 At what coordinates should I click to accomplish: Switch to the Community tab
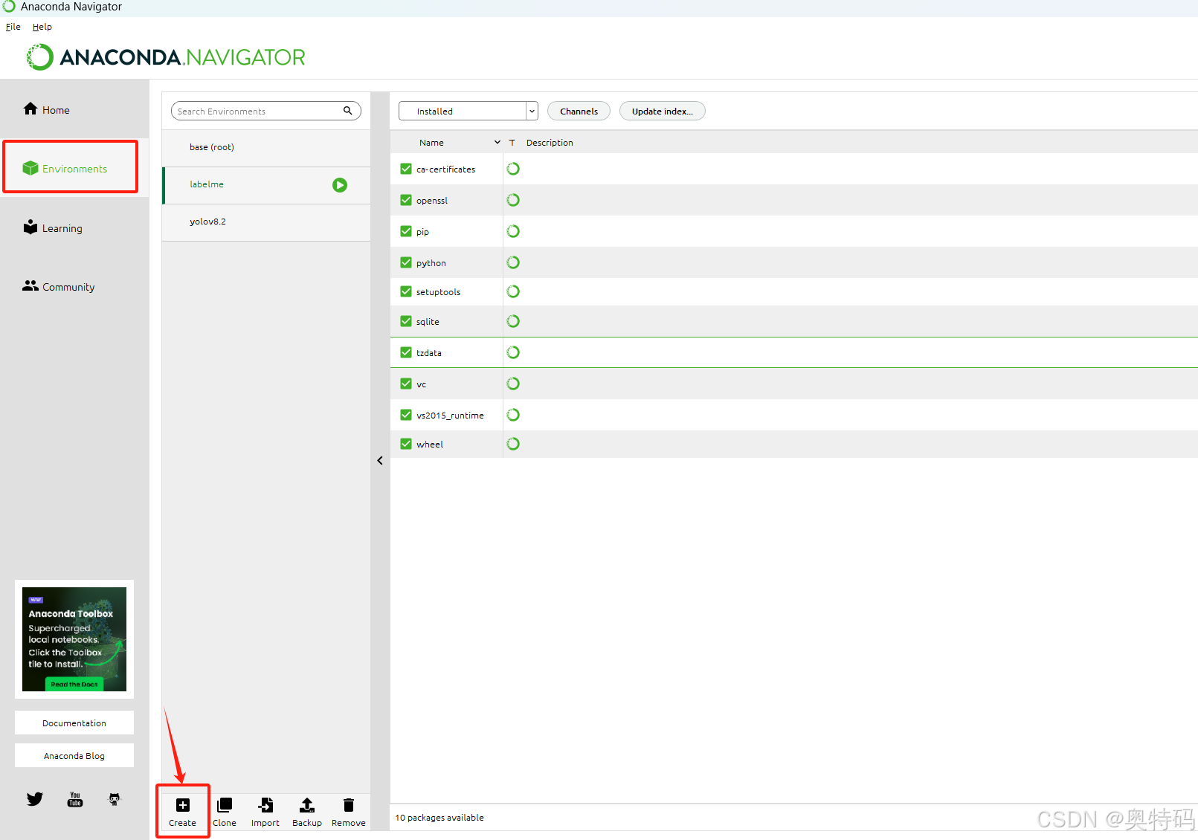pos(74,286)
